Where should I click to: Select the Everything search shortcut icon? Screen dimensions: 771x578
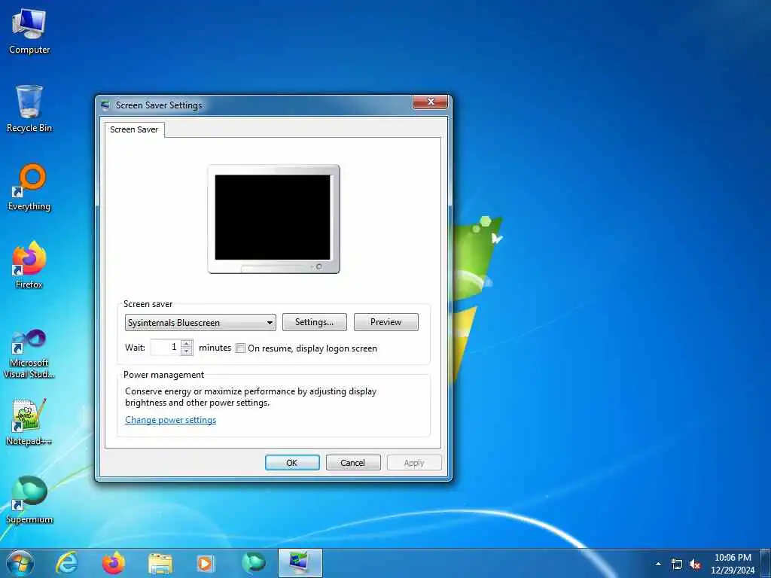click(29, 187)
